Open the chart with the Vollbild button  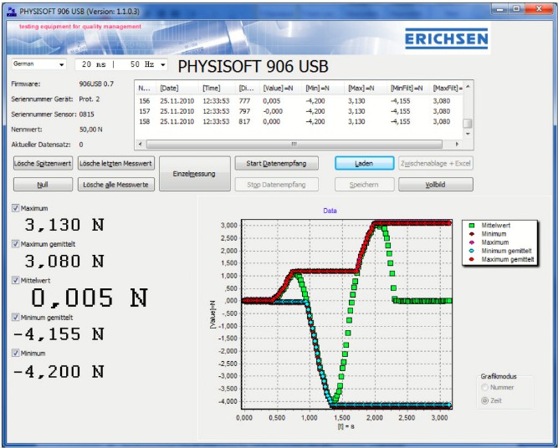coord(436,185)
